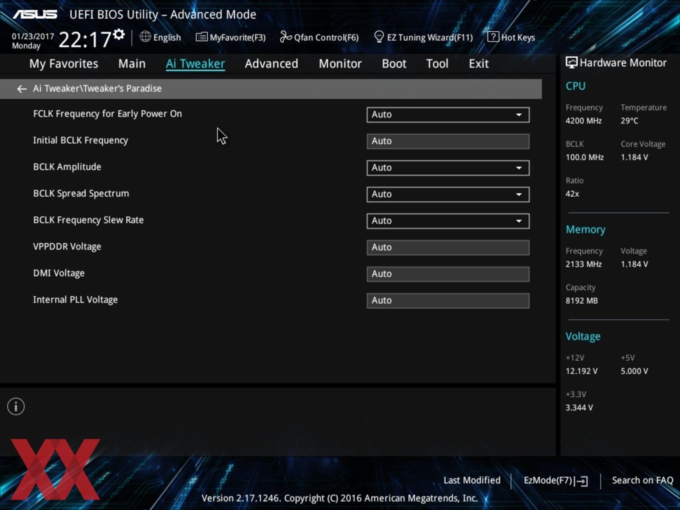This screenshot has width=680, height=510.
Task: Click Memory frequency 2133 MHz
Action: 583,264
